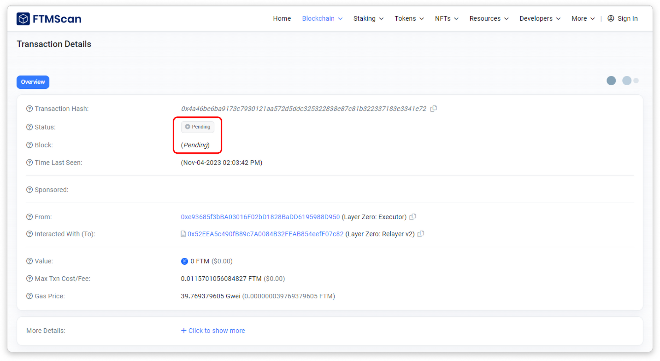The height and width of the screenshot is (361, 660).
Task: Expand Click to show more details
Action: pos(213,331)
